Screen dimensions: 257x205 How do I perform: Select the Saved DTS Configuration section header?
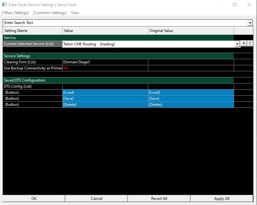point(118,80)
